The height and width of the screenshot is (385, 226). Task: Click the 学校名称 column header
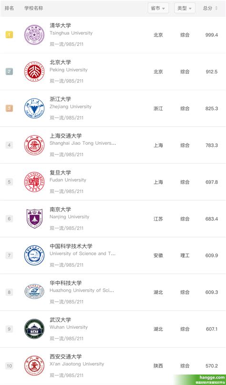(34, 8)
